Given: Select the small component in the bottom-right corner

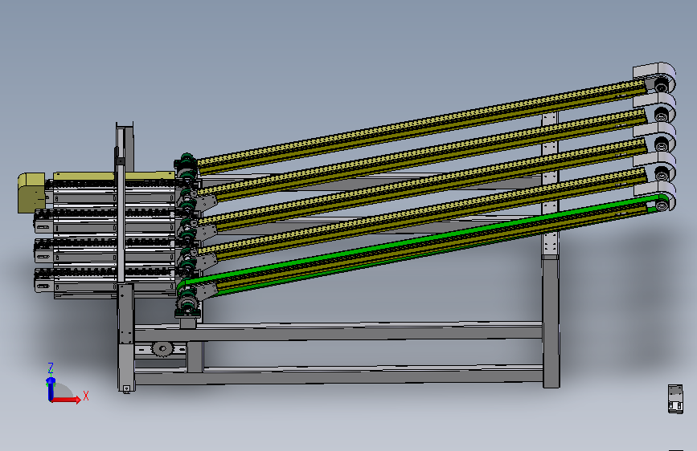Looking at the screenshot, I should (x=675, y=399).
